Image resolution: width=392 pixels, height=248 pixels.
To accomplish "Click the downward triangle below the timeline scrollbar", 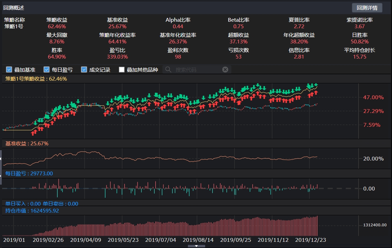I will pyautogui.click(x=196, y=246).
